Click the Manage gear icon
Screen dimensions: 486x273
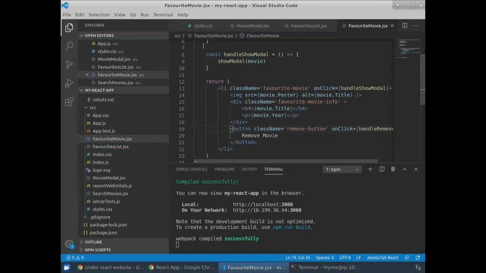point(69,244)
